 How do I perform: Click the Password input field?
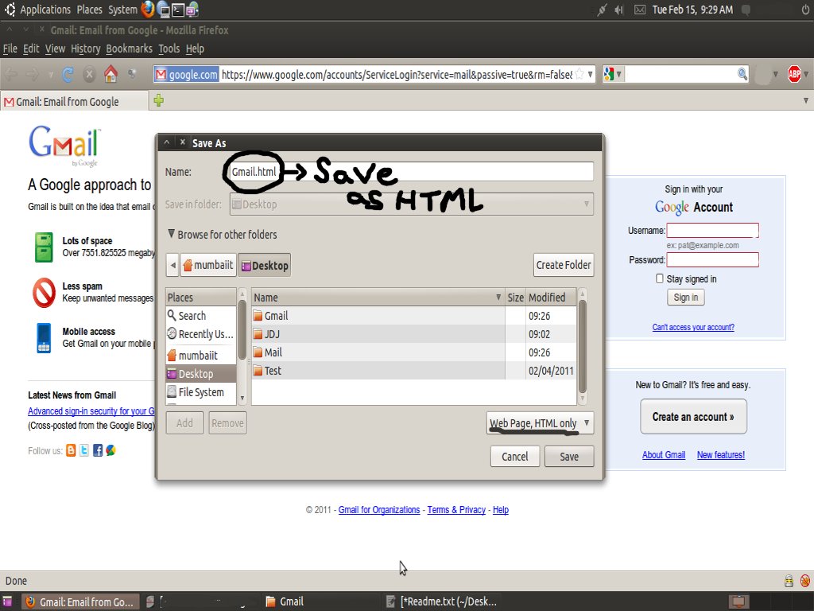(712, 259)
